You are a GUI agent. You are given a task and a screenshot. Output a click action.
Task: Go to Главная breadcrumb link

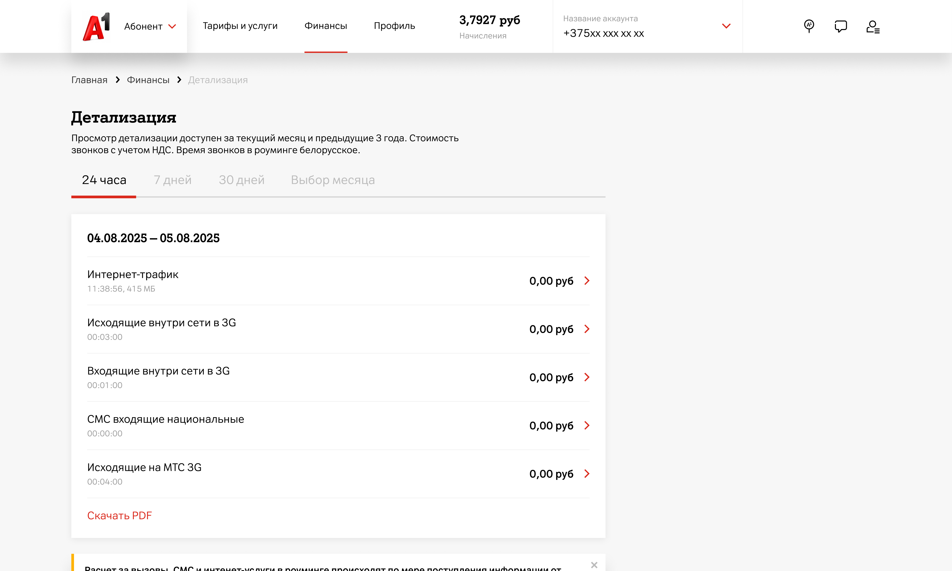[x=89, y=80]
